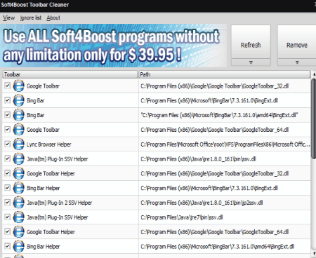Screen dimensions: 316x258
Task: Toggle checkbox for Java SSV Helper jre1.8.0_161
Action: [x=7, y=158]
